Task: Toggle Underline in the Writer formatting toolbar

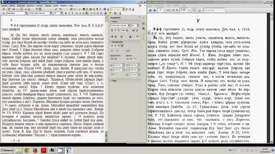Action: point(72,13)
